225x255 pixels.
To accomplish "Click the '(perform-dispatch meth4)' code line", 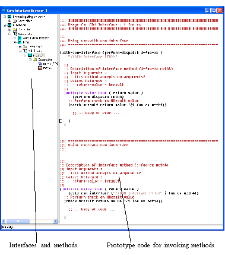I will pos(98,97).
